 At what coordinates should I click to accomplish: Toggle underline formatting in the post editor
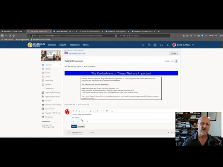tap(79, 111)
